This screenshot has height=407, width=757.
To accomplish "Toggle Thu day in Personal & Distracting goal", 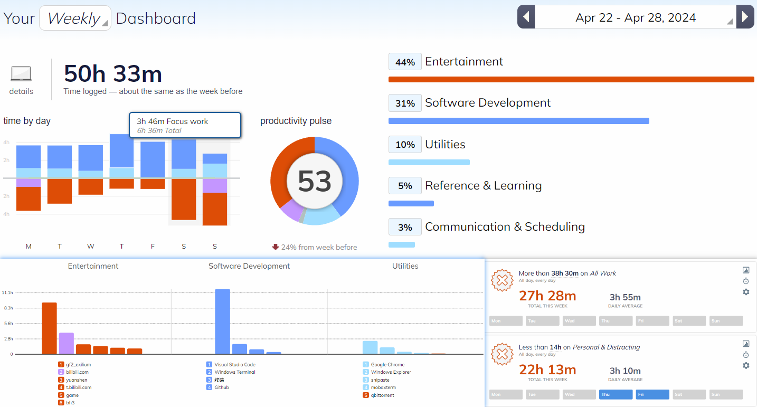I will click(616, 394).
